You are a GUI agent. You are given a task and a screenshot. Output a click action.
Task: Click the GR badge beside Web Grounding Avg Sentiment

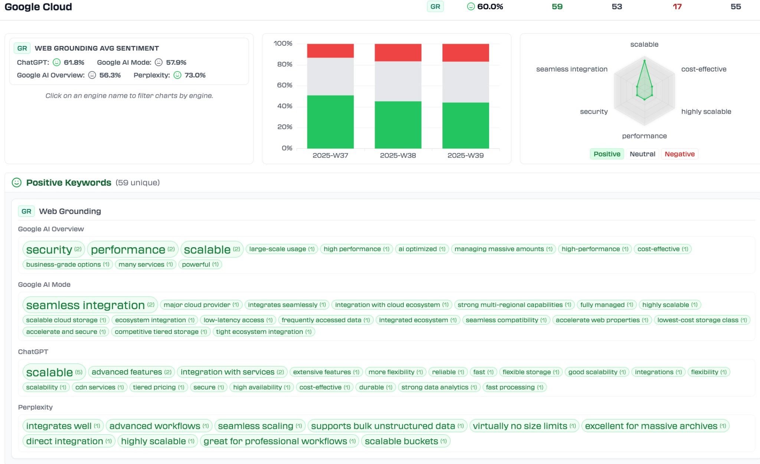pyautogui.click(x=22, y=48)
